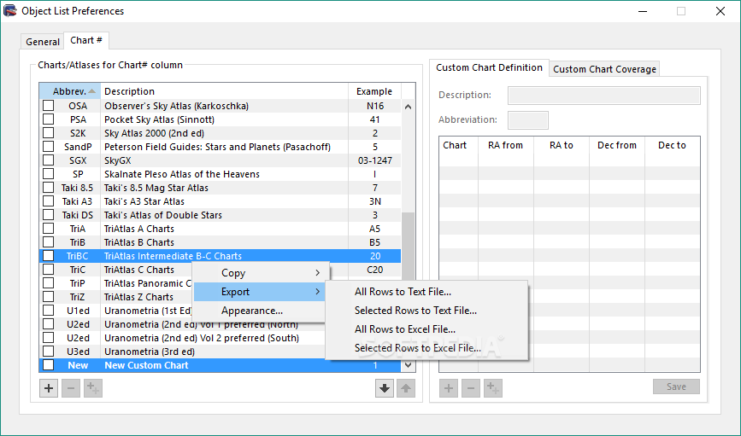Duplicate row in Custom Chart Definition

point(493,388)
